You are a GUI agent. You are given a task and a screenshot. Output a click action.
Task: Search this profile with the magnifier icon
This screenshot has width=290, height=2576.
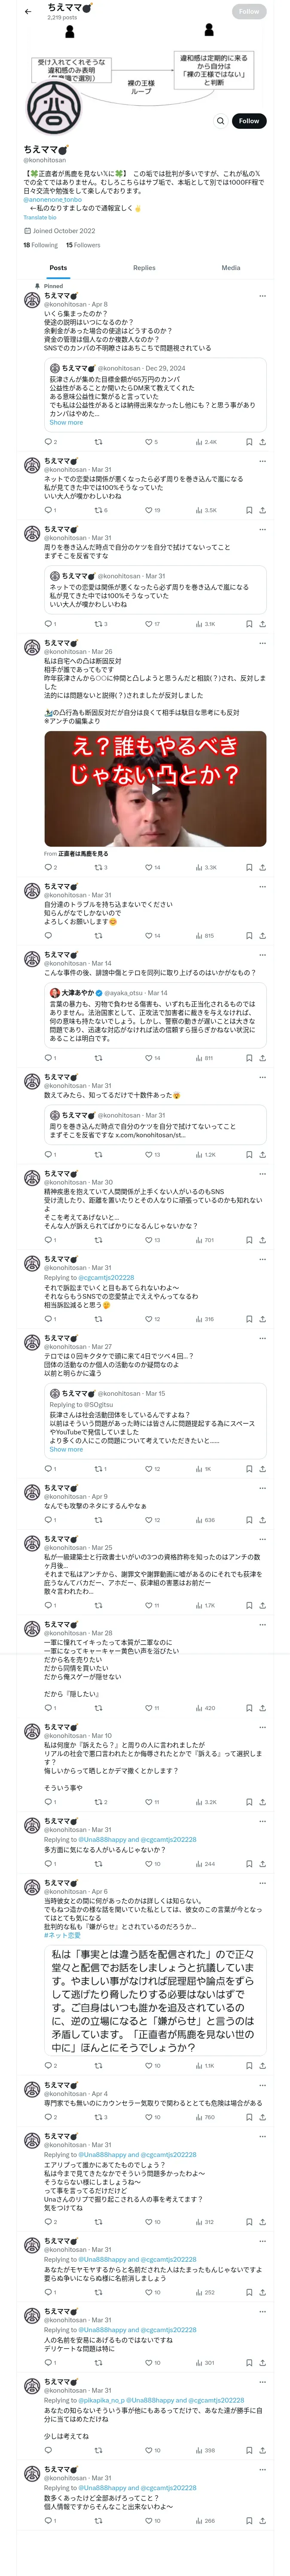click(220, 121)
